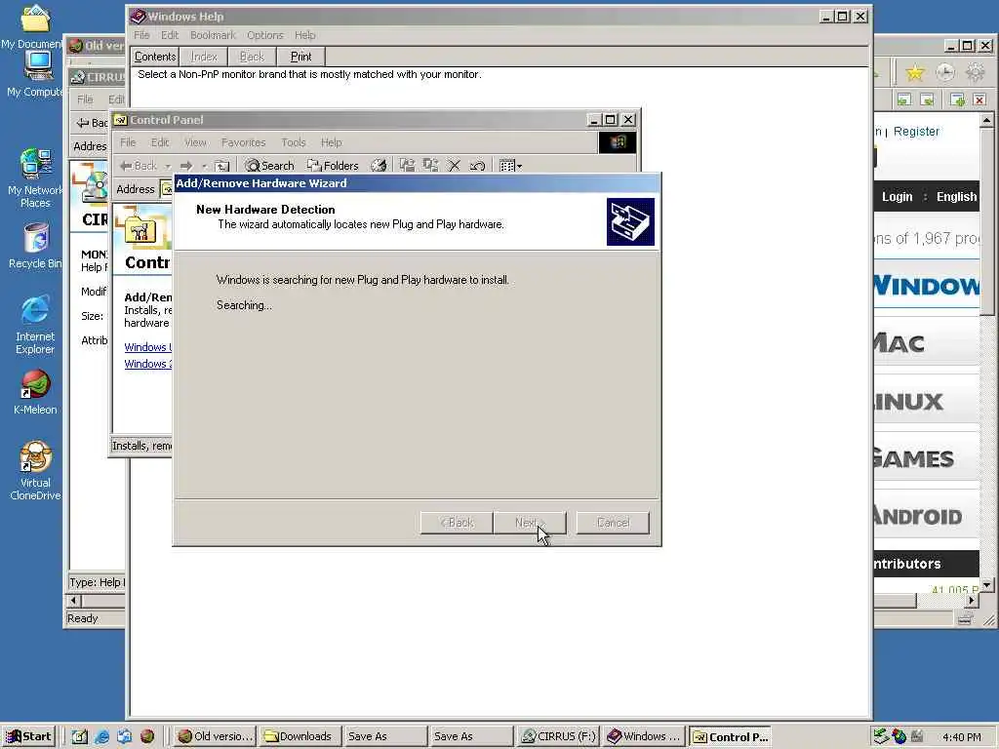Click History icon in Control Panel toolbar
The height and width of the screenshot is (749, 999).
point(379,166)
